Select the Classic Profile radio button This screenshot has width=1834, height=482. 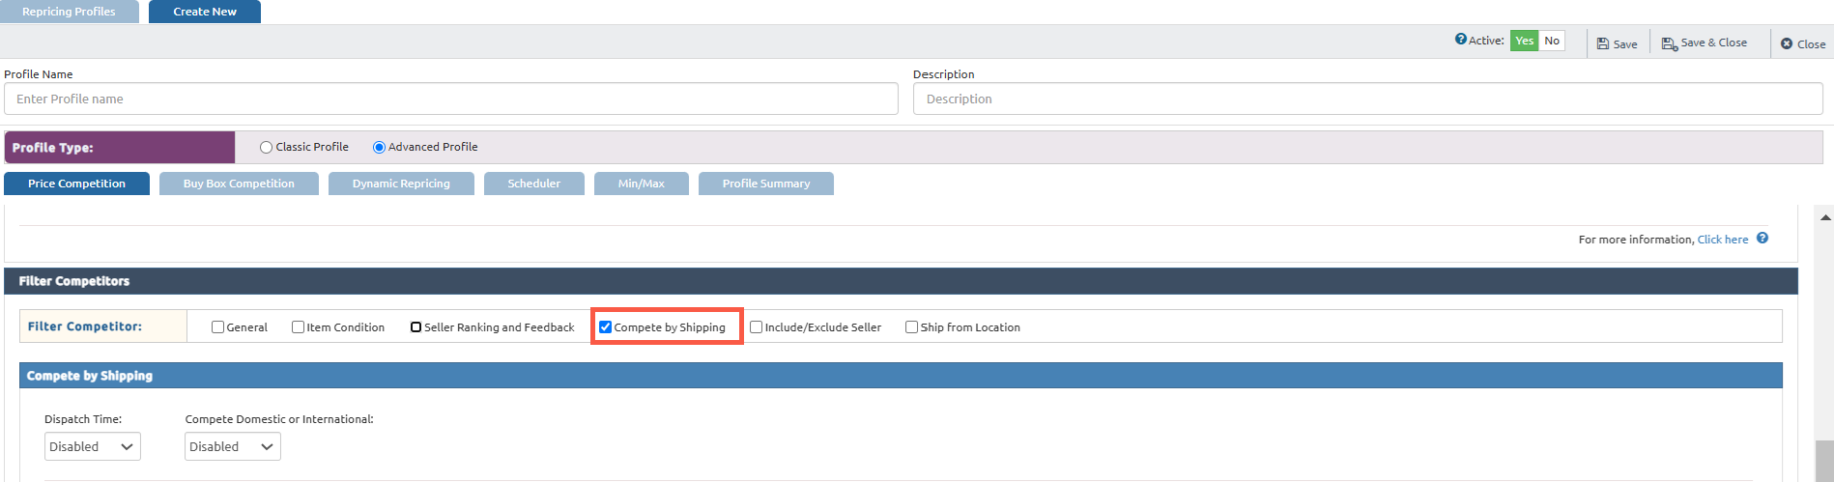pos(266,148)
